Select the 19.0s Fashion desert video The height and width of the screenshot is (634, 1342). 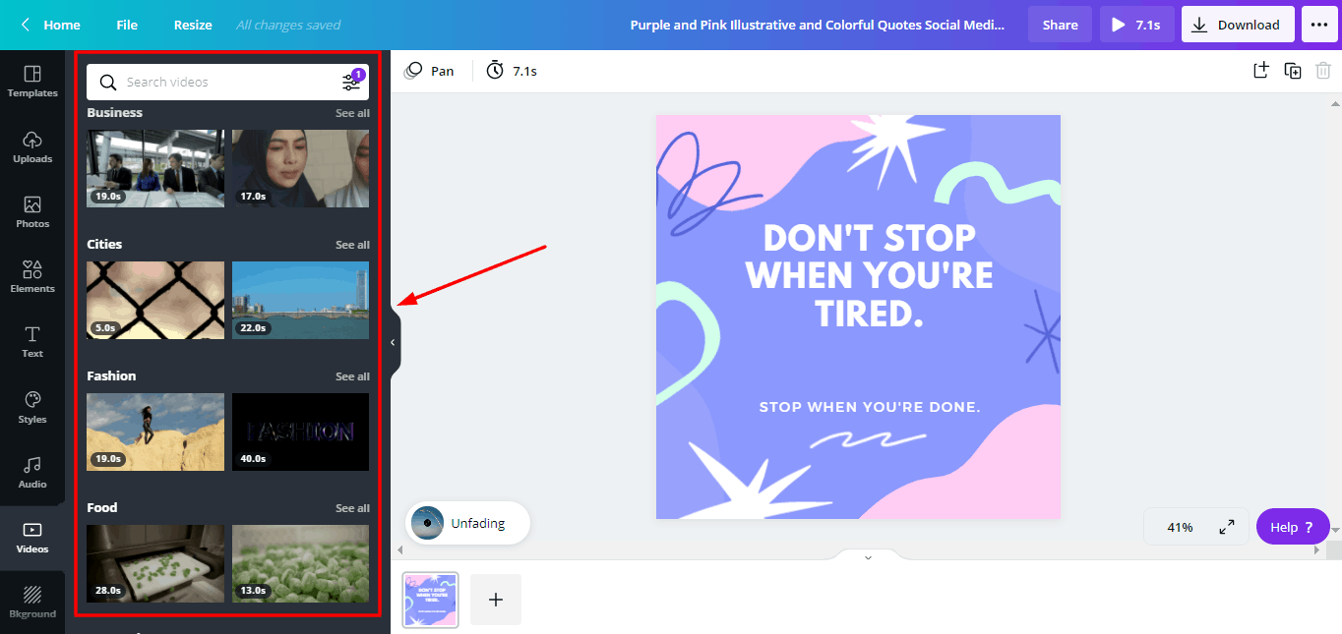click(155, 432)
